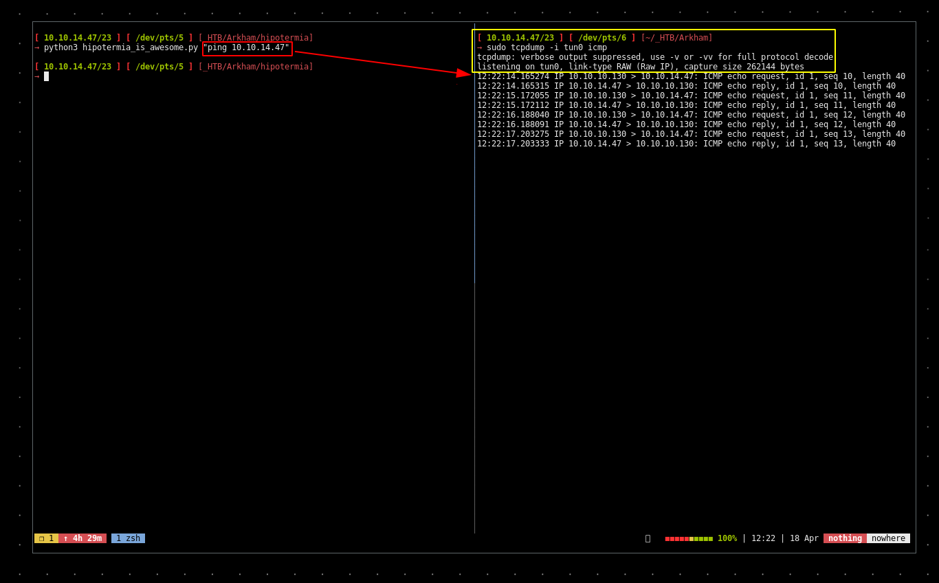Click the battery level bar in status line
The width and height of the screenshot is (939, 583).
click(x=688, y=538)
